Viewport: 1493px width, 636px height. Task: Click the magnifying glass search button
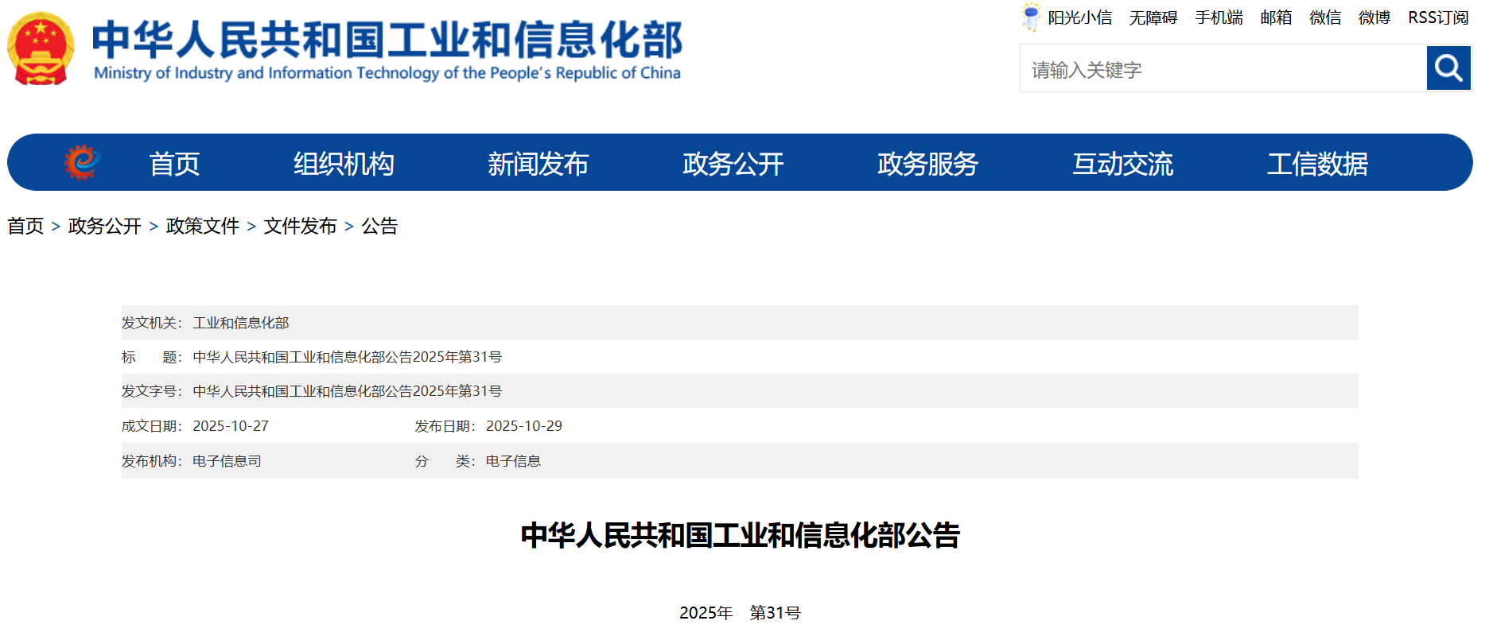(1448, 68)
